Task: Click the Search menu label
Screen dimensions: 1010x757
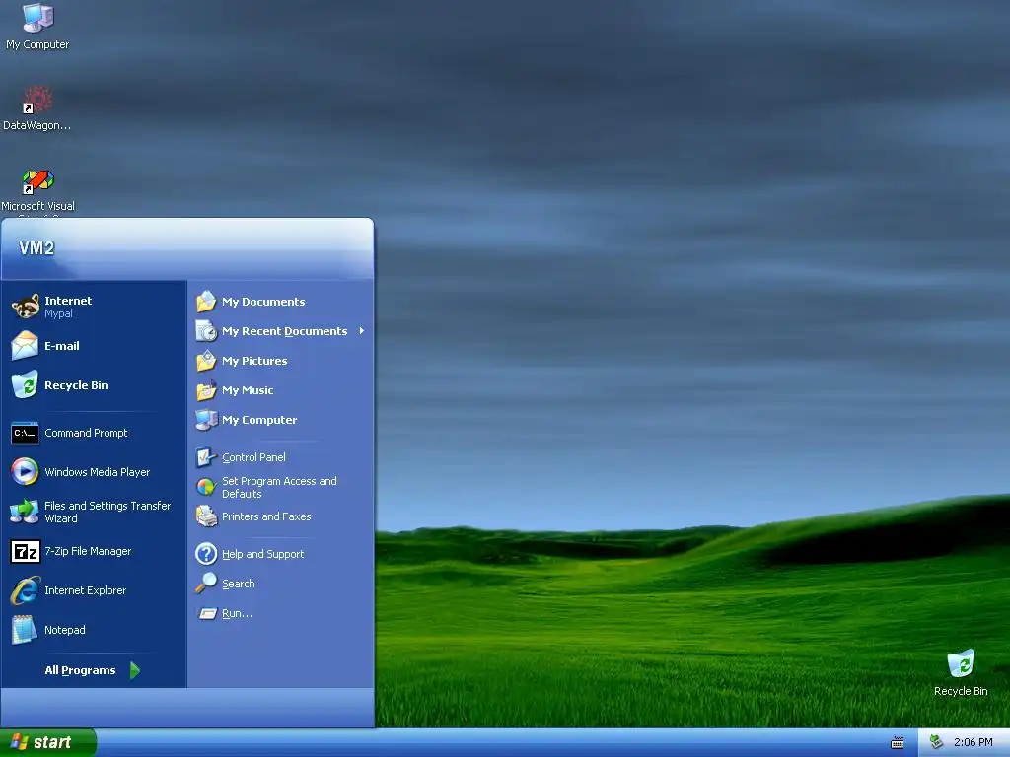Action: click(x=239, y=584)
